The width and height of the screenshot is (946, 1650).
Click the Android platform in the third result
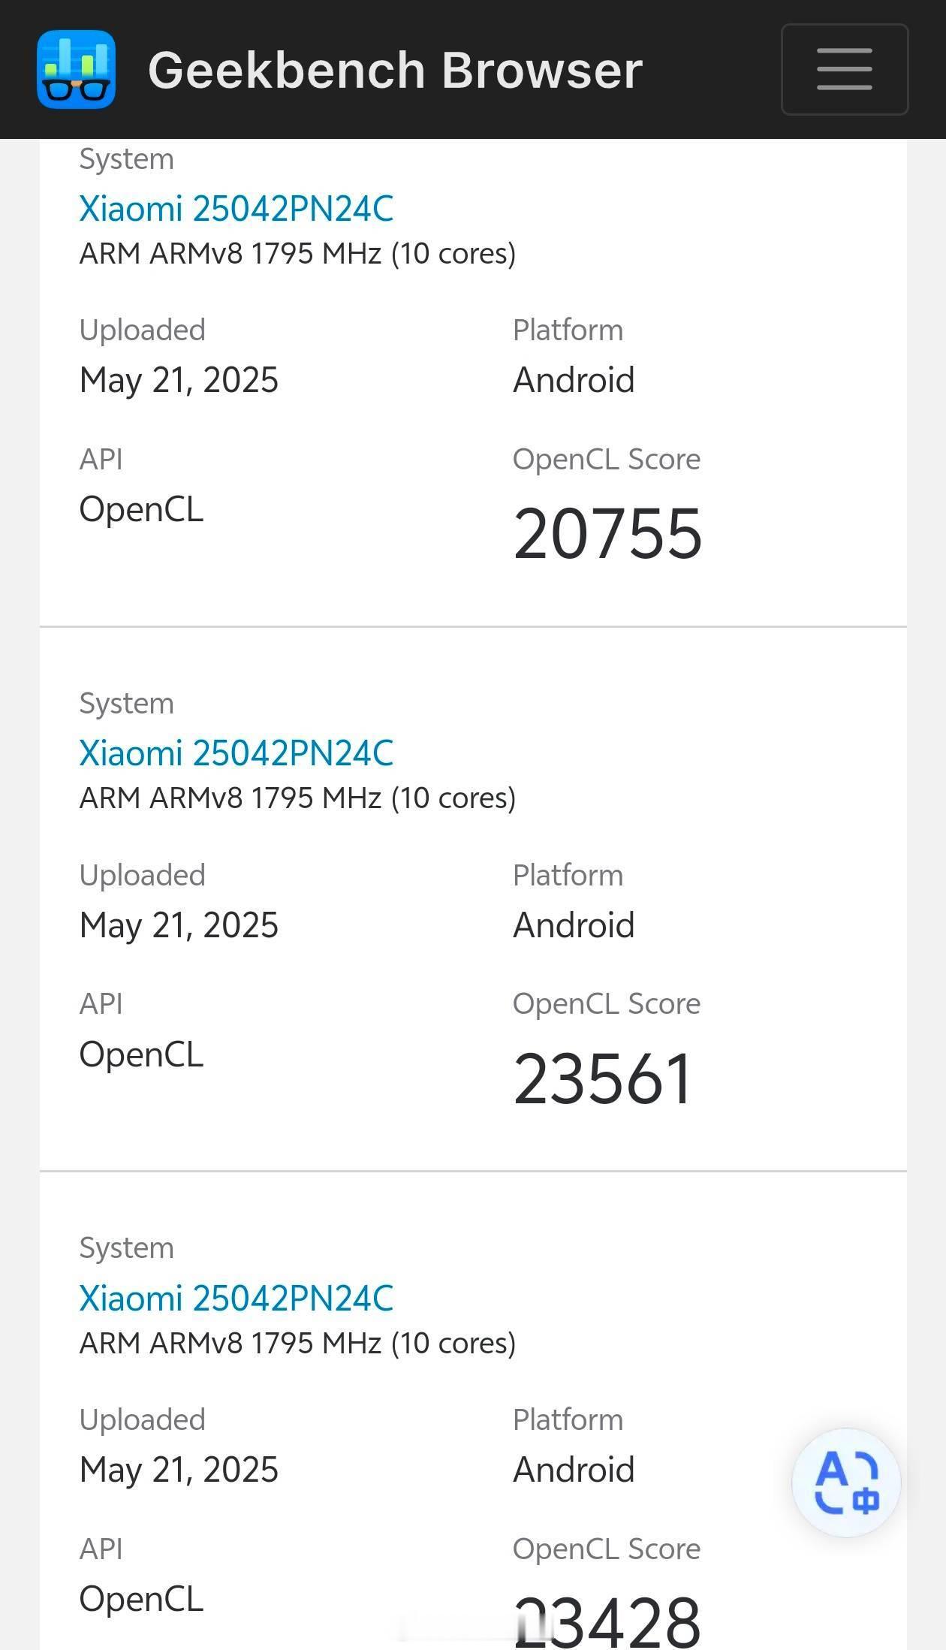pyautogui.click(x=574, y=1469)
